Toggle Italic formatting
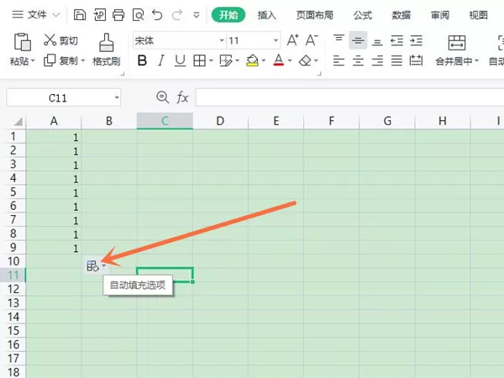504x378 pixels. [161, 60]
